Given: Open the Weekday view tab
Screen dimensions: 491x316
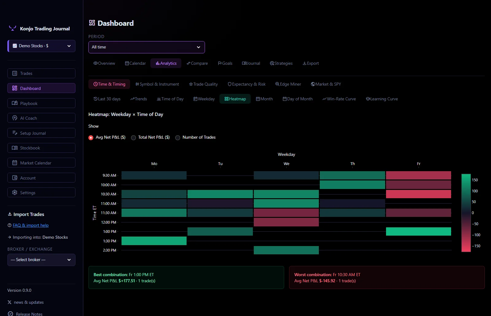Looking at the screenshot, I should pos(204,99).
